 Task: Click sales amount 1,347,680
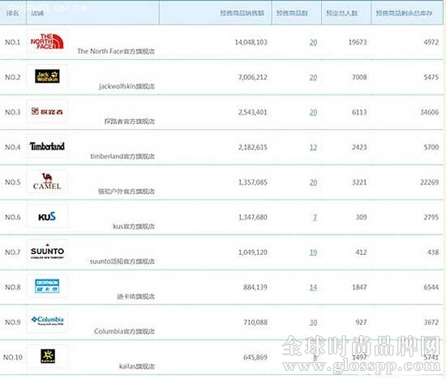tap(252, 217)
